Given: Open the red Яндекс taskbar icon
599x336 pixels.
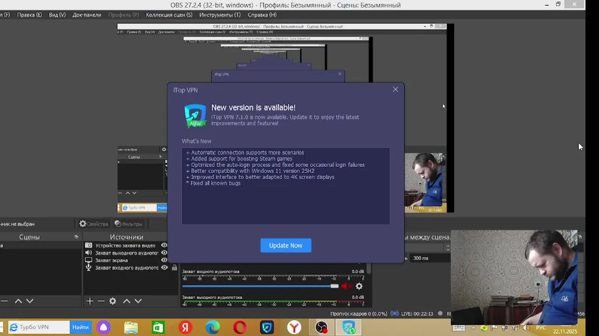Looking at the screenshot, I should 185,328.
